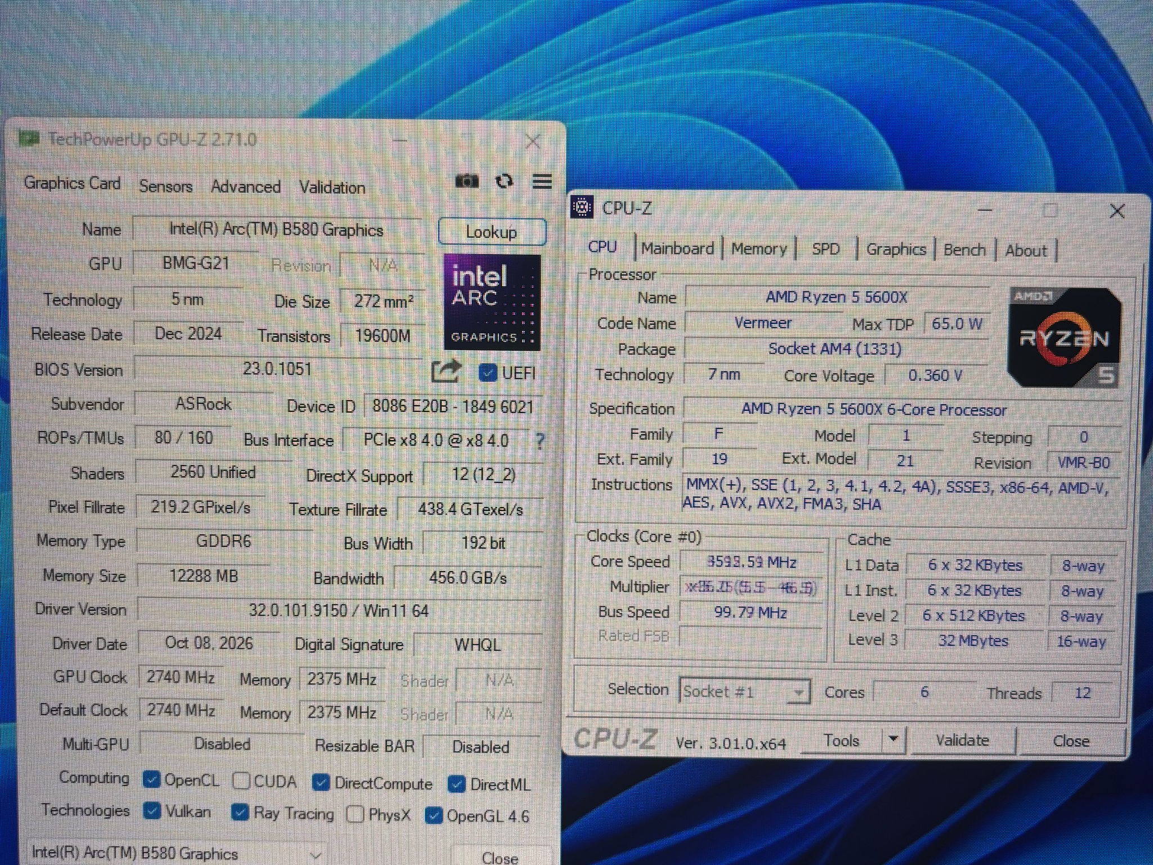Switch to the Advanced tab in GPU-Z

pyautogui.click(x=245, y=186)
